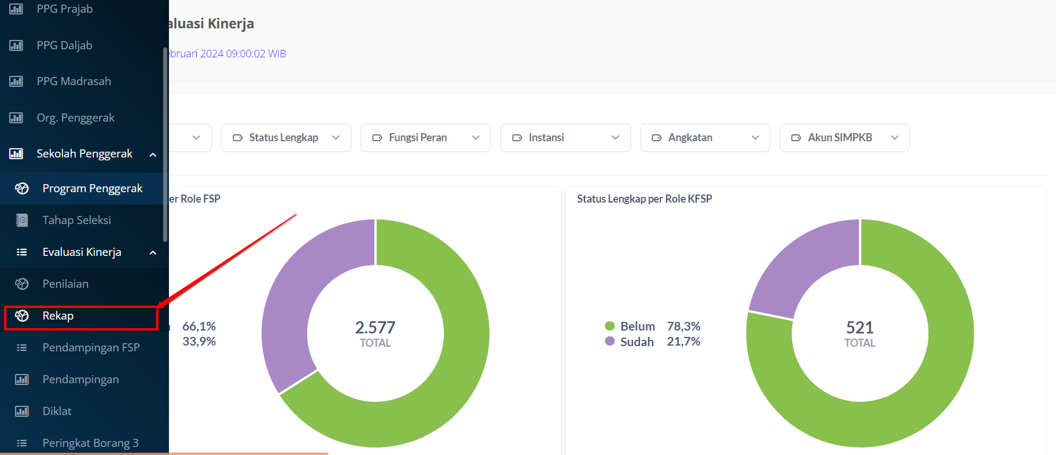The image size is (1056, 455).
Task: Click the Org. Penggerak chart icon
Action: pos(16,118)
